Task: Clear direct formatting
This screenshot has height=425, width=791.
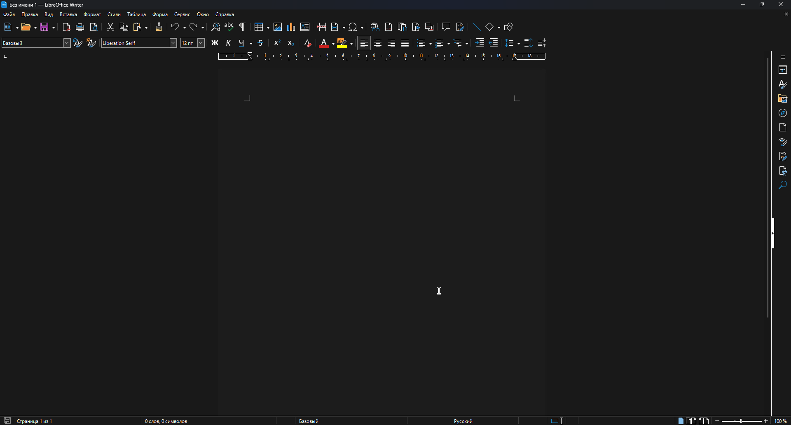Action: click(307, 43)
